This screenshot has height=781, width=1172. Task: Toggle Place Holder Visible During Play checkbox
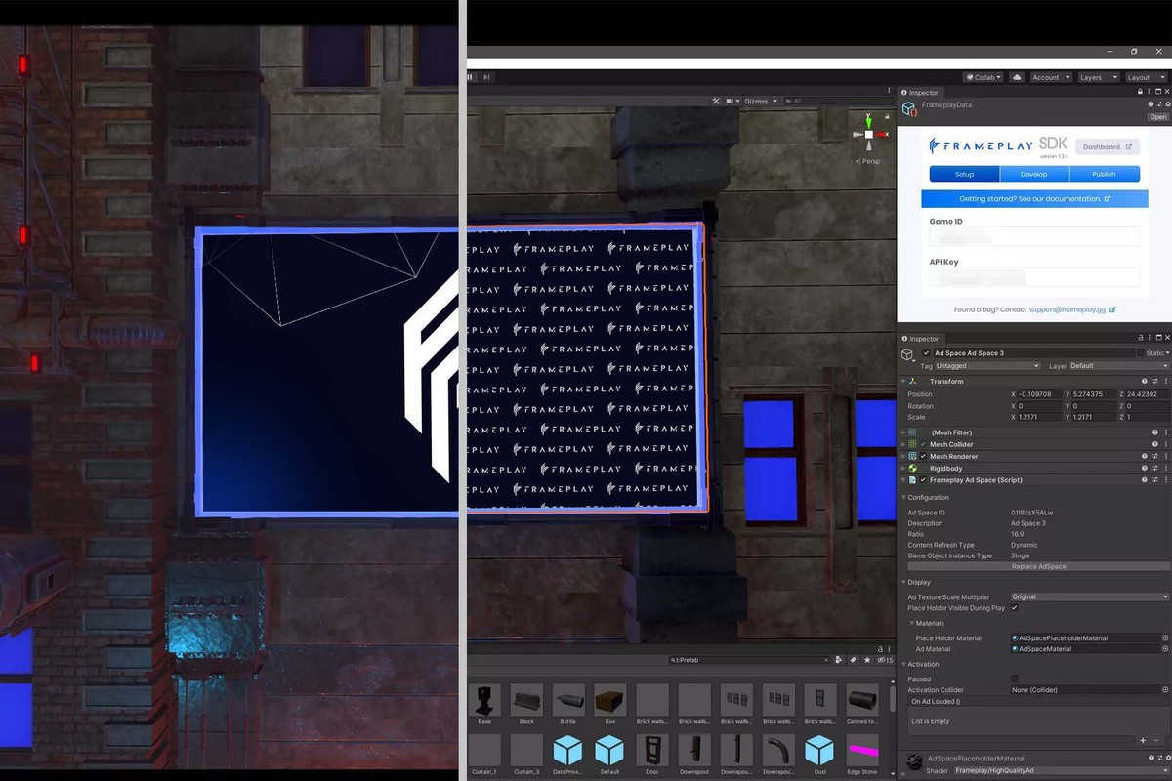[x=1015, y=608]
